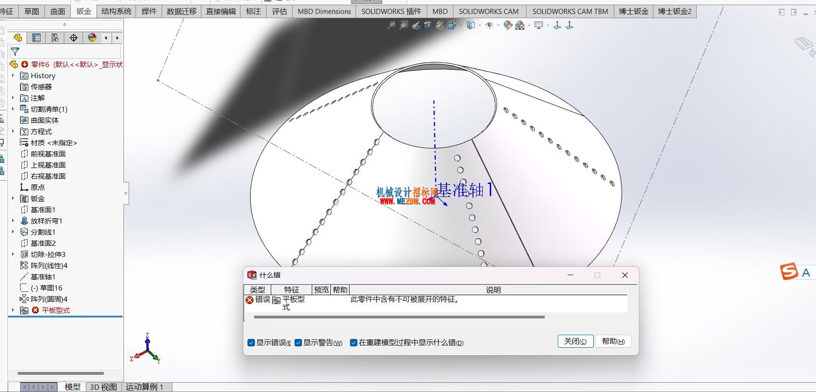The image size is (816, 392).
Task: Click the Hide/Show Items eye icon
Action: tap(489, 25)
